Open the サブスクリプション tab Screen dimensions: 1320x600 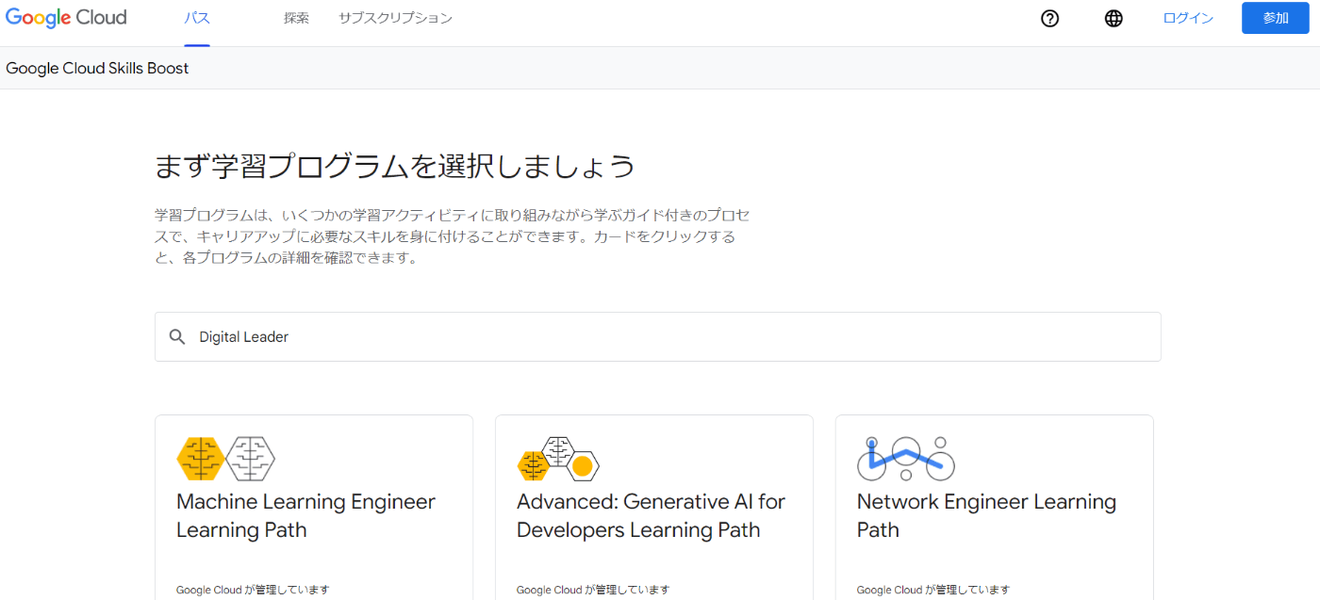(x=395, y=18)
